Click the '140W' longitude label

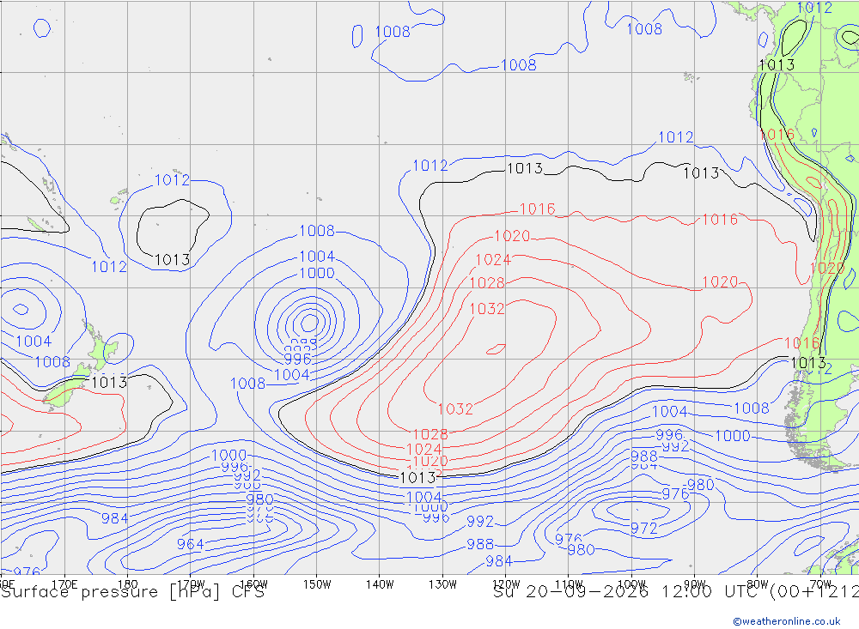click(380, 584)
